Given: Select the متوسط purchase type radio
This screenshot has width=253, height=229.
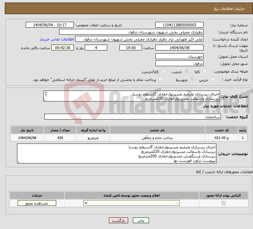Looking at the screenshot, I should 192,79.
